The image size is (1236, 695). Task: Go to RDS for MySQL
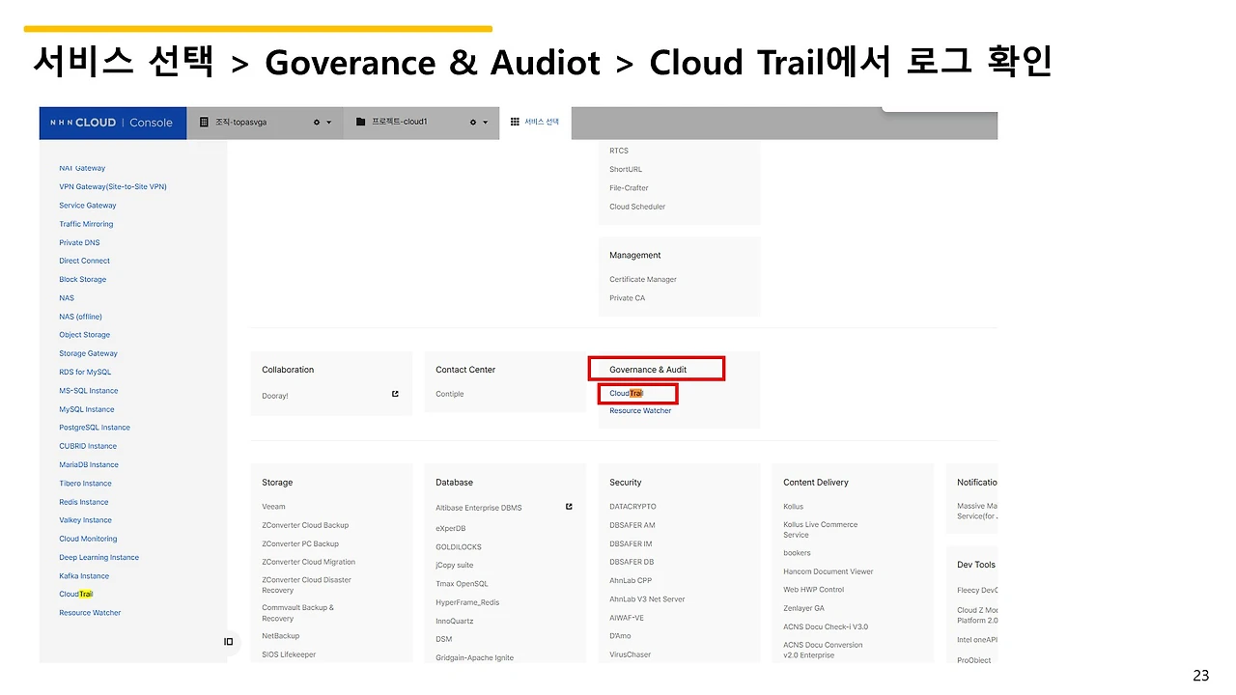pos(85,373)
